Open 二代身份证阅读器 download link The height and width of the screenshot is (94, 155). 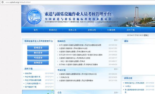click(x=33, y=83)
